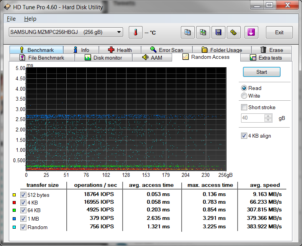Click the copy screenshot to clipboard icon

(203, 32)
